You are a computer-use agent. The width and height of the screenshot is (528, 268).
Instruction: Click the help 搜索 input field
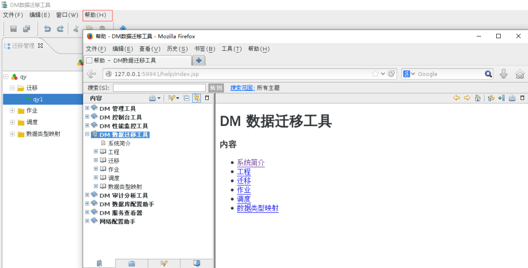(159, 88)
